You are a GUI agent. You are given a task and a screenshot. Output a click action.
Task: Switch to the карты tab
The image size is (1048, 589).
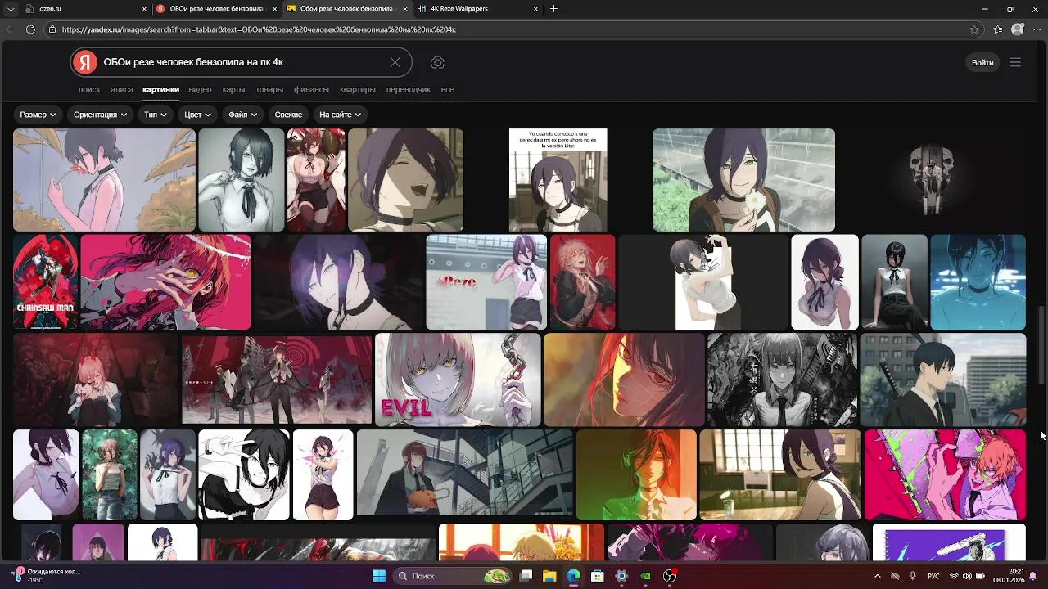point(233,89)
